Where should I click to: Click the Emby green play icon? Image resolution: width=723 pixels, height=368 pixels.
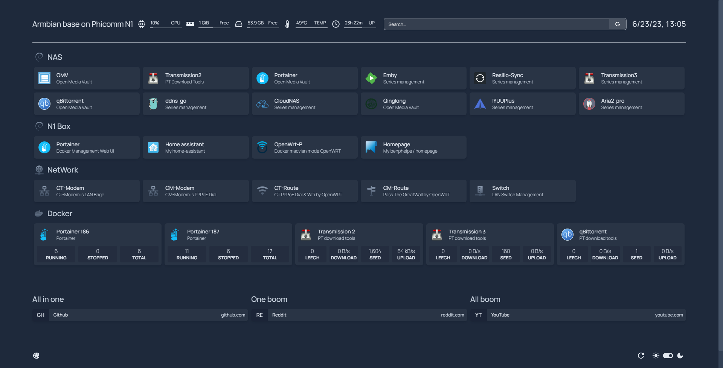[371, 78]
